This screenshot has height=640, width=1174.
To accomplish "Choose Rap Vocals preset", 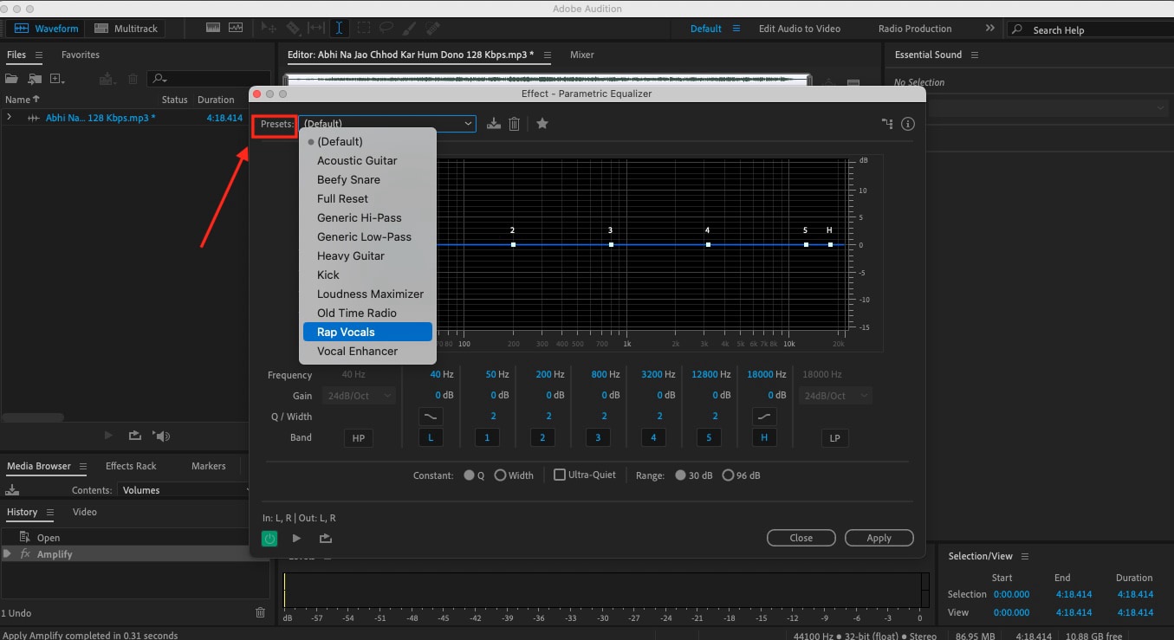I will pos(367,332).
